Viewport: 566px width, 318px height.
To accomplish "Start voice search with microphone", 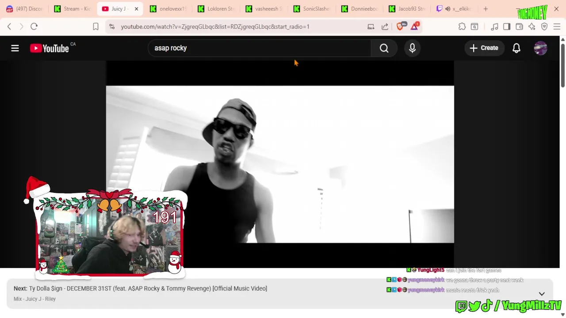I will coord(412,48).
